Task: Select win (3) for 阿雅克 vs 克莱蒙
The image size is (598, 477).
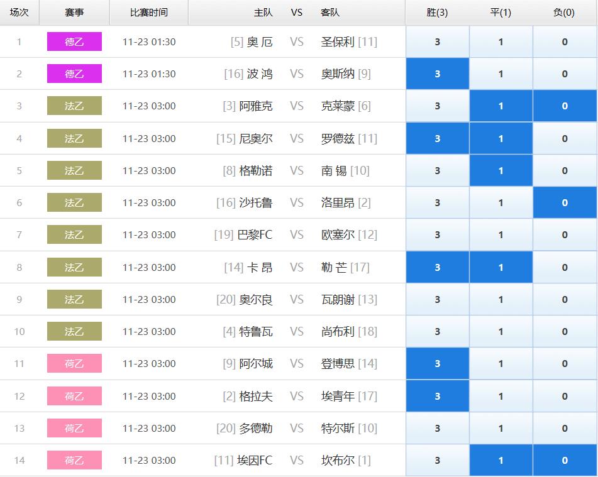Action: pyautogui.click(x=438, y=106)
